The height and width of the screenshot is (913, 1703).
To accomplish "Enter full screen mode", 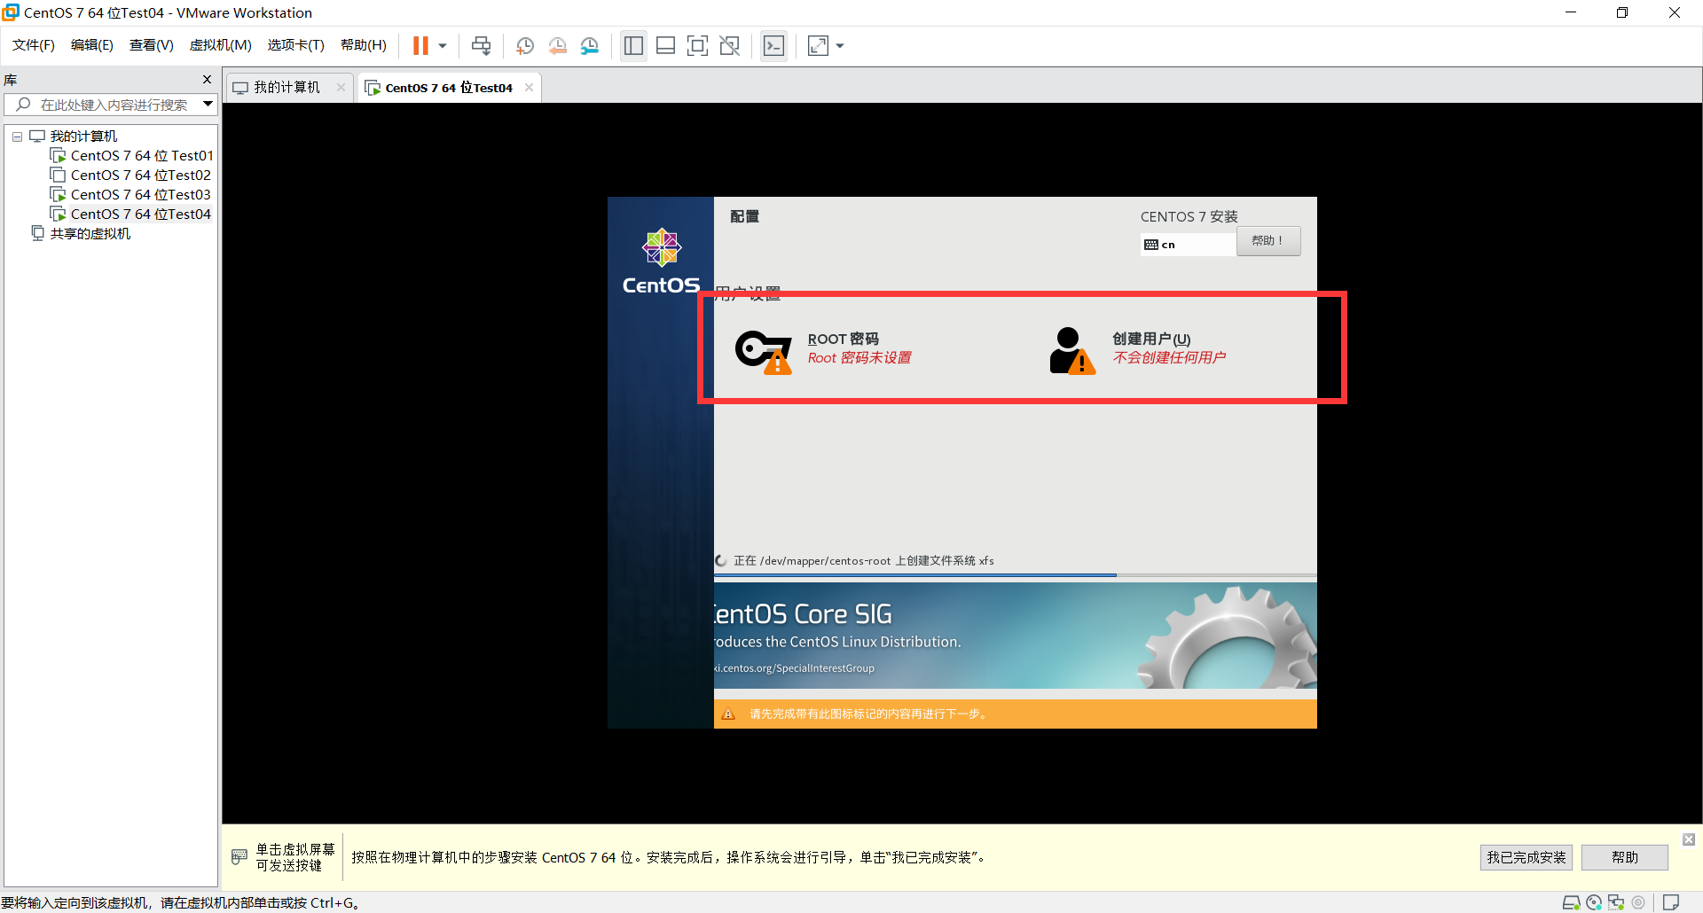I will (x=697, y=45).
